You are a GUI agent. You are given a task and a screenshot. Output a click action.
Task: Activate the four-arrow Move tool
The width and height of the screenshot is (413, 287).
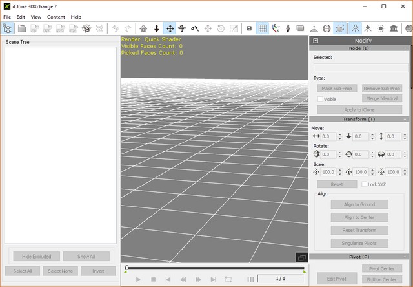click(170, 28)
